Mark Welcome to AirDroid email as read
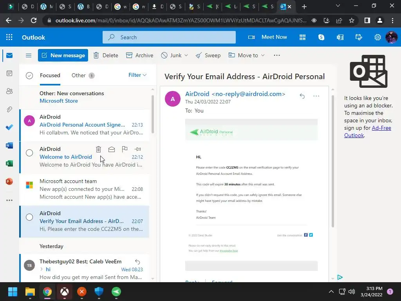Screen dimensions: 401x301 [112, 149]
